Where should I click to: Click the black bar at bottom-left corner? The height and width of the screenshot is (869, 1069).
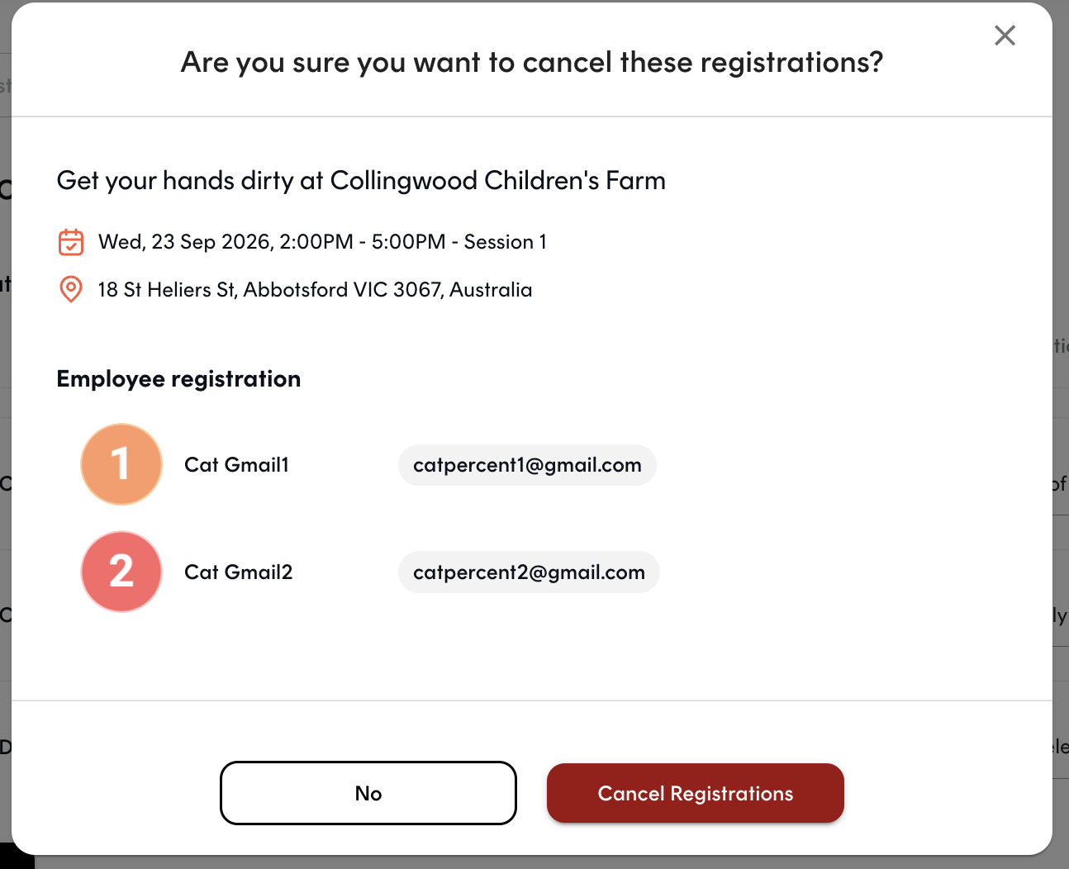[17, 856]
